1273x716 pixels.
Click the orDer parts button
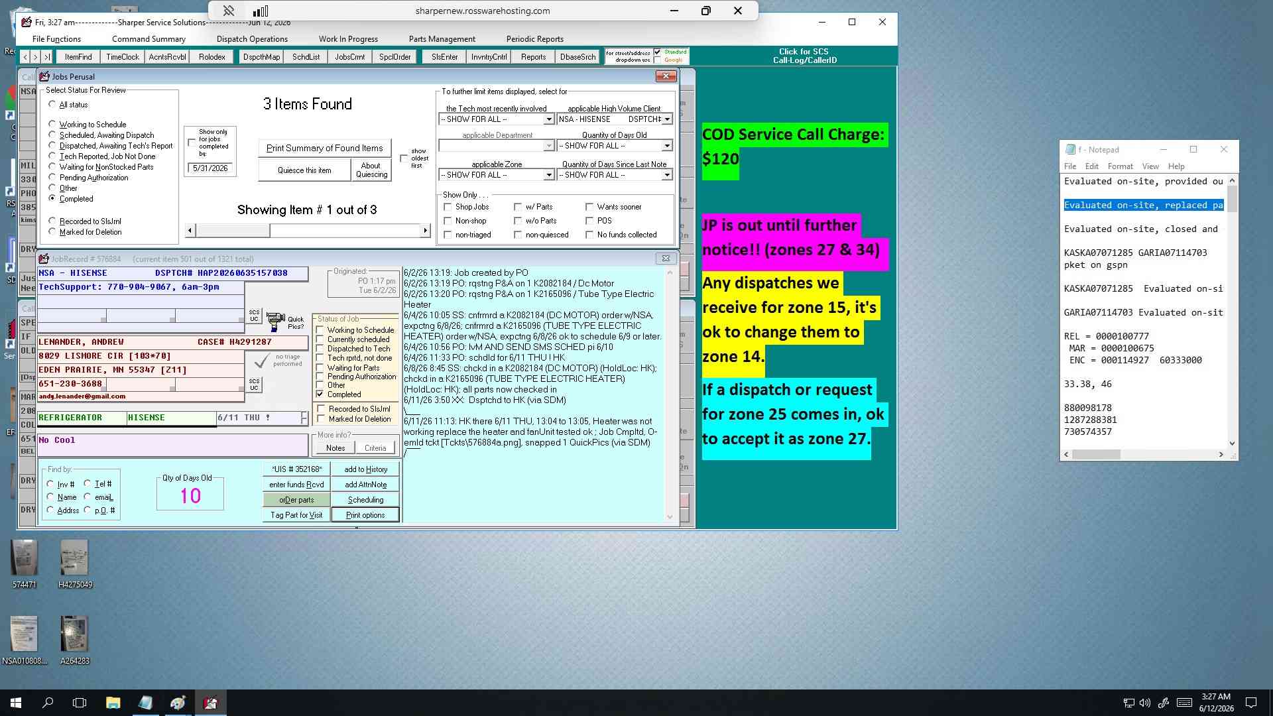[x=296, y=500]
